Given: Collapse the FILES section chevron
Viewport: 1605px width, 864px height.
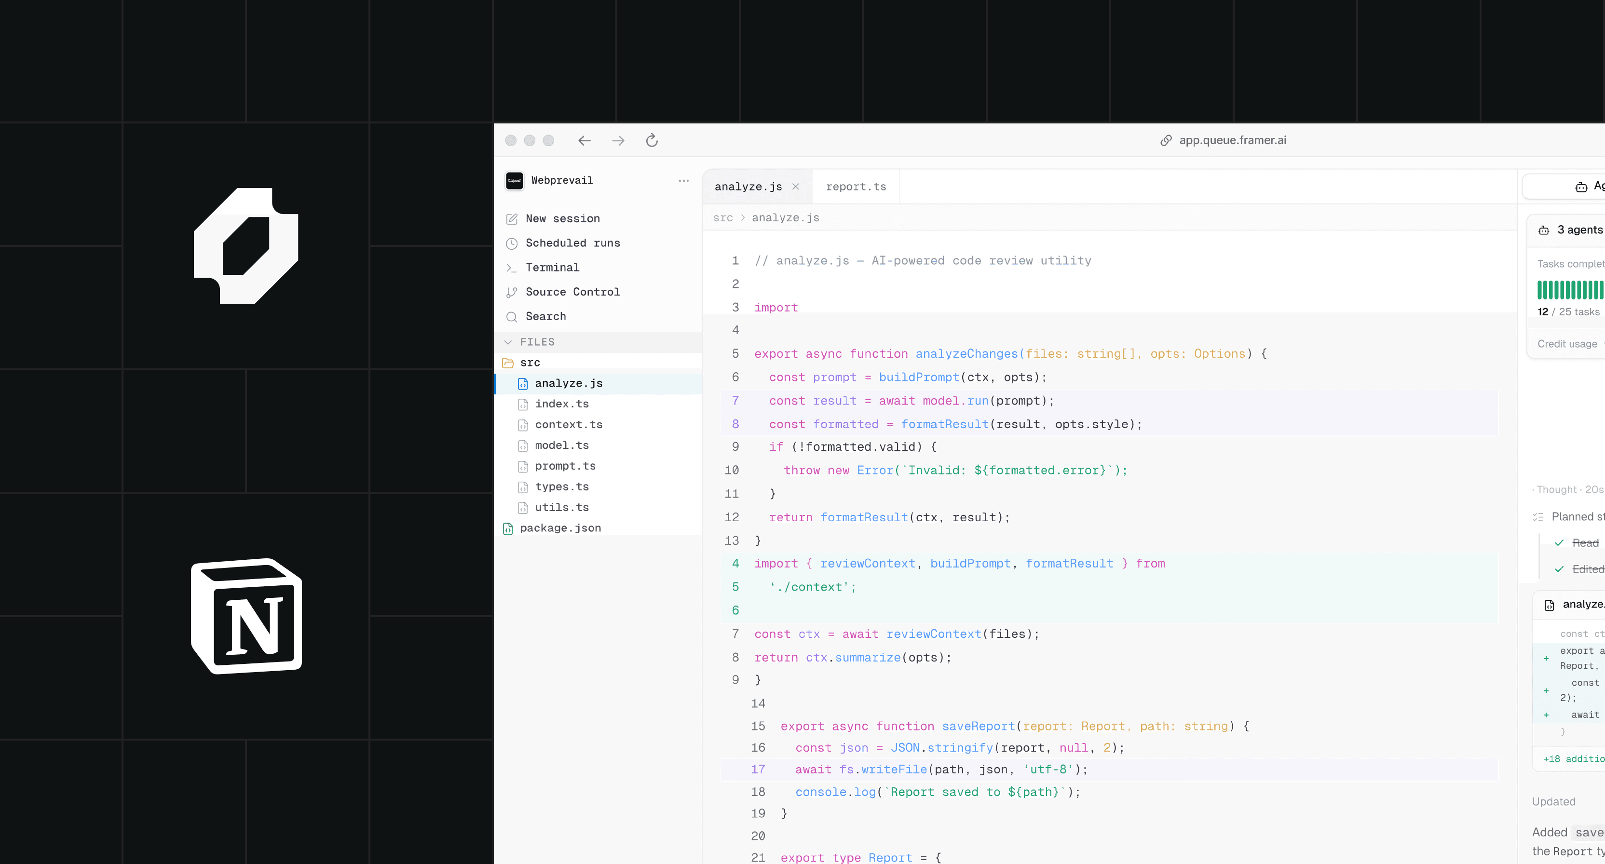Looking at the screenshot, I should pyautogui.click(x=508, y=342).
